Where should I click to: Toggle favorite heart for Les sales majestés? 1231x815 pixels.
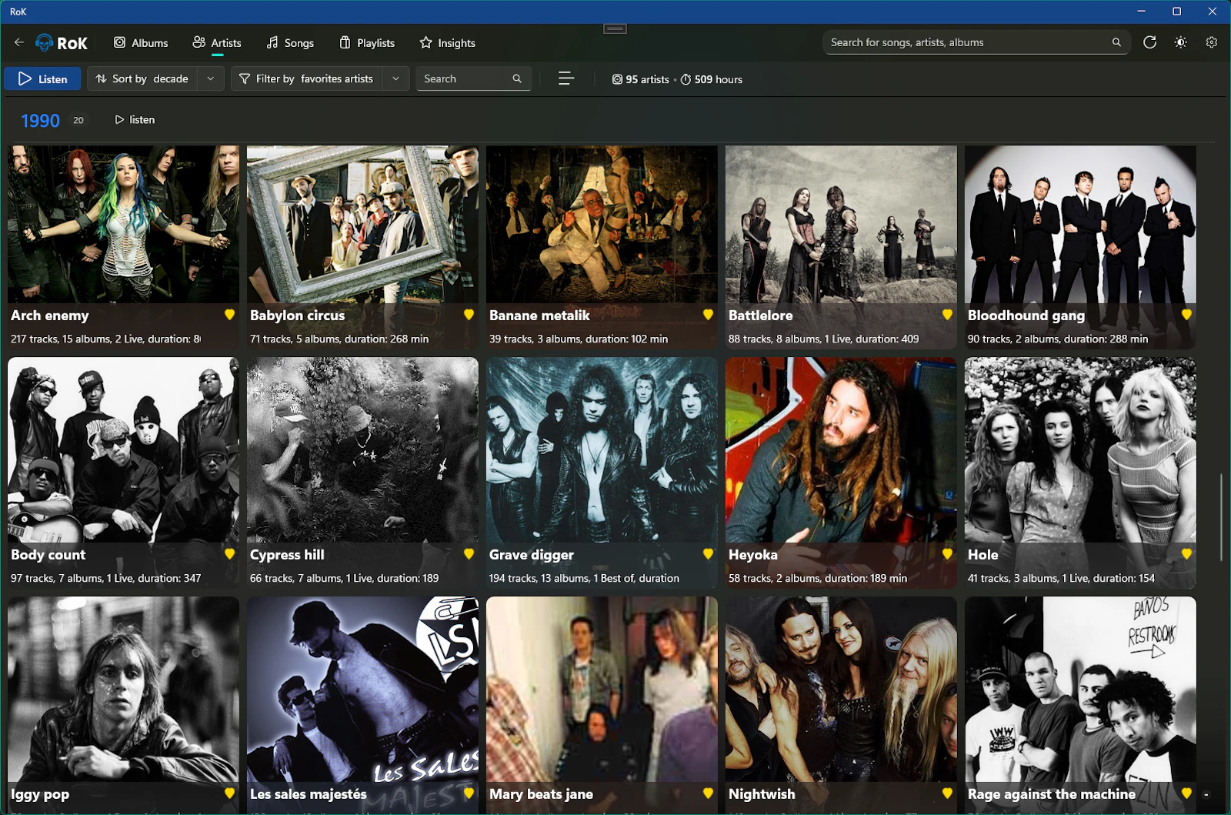pos(469,793)
